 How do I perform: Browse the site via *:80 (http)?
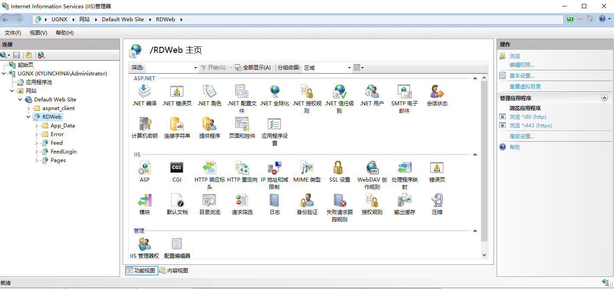tap(528, 117)
